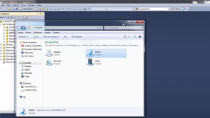This screenshot has width=210, height=118.
Task: Open the Düzenle dropdown button
Action: (24, 37)
